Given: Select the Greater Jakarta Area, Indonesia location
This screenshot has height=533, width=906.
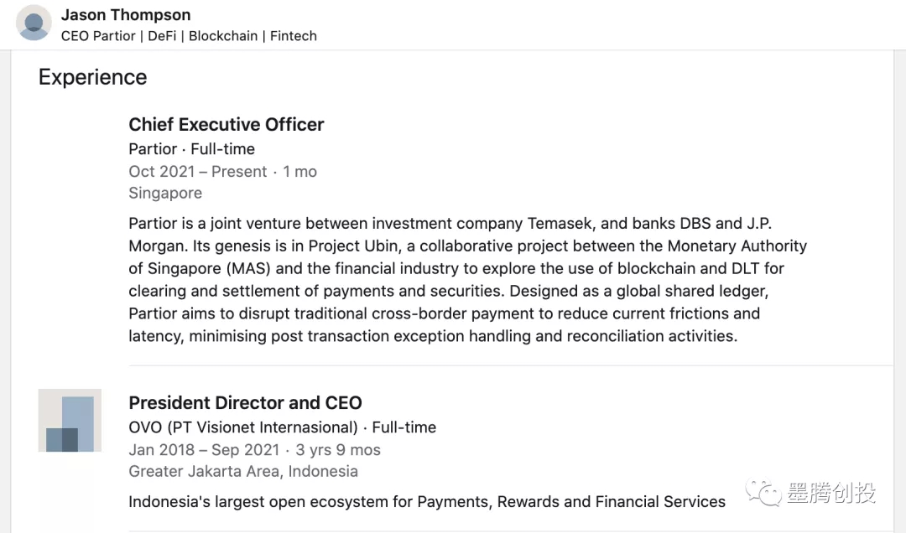Looking at the screenshot, I should pyautogui.click(x=243, y=472).
